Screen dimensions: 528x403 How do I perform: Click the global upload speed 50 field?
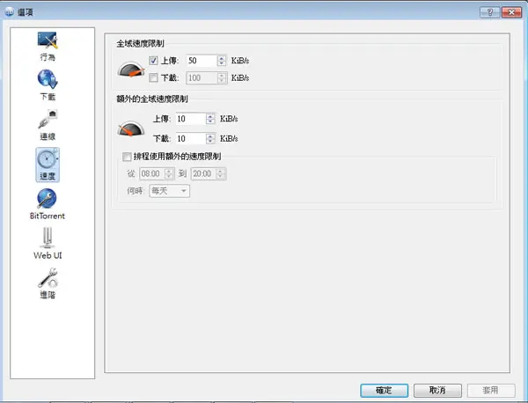click(202, 61)
